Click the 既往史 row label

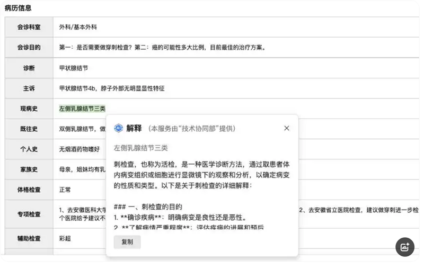click(29, 129)
